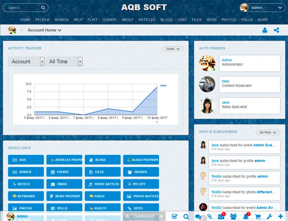Open the Admin name link in Auto Friends
The width and height of the screenshot is (288, 221).
[227, 60]
